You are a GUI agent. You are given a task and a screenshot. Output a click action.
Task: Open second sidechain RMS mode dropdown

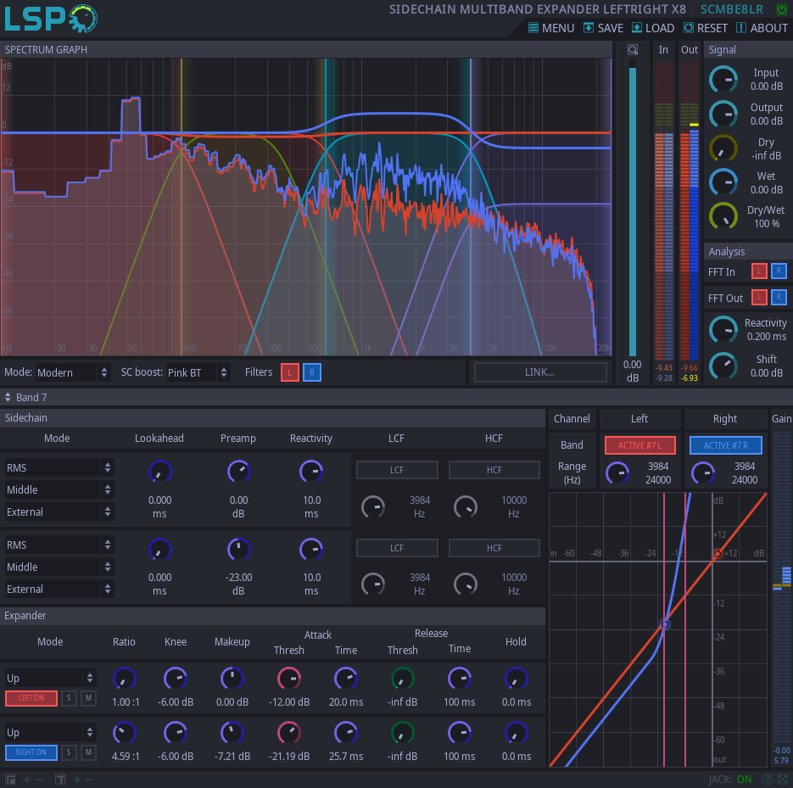coord(59,545)
